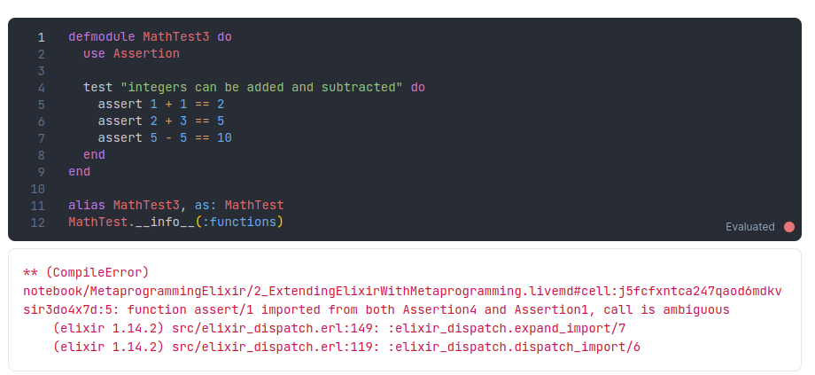Click the Evaluated status label
815x375 pixels.
coord(750,227)
